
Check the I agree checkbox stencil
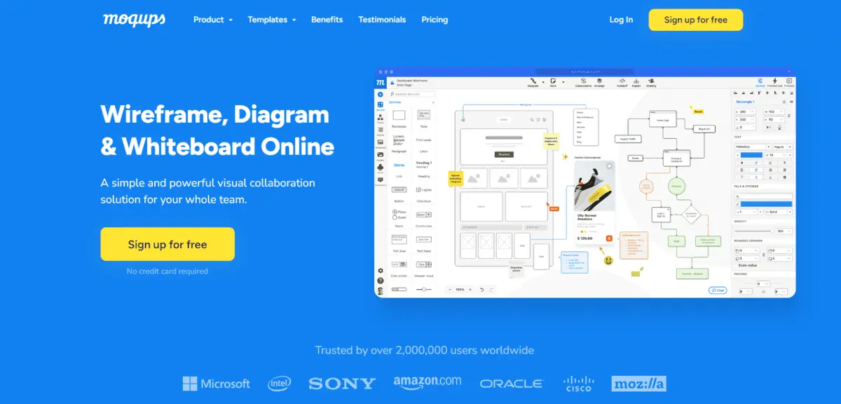tap(418, 190)
